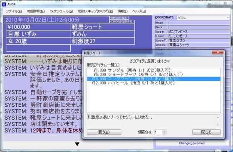The width and height of the screenshot is (233, 152).
Task: Close the 靴屋シュート shop dialog
Action: pos(218,52)
